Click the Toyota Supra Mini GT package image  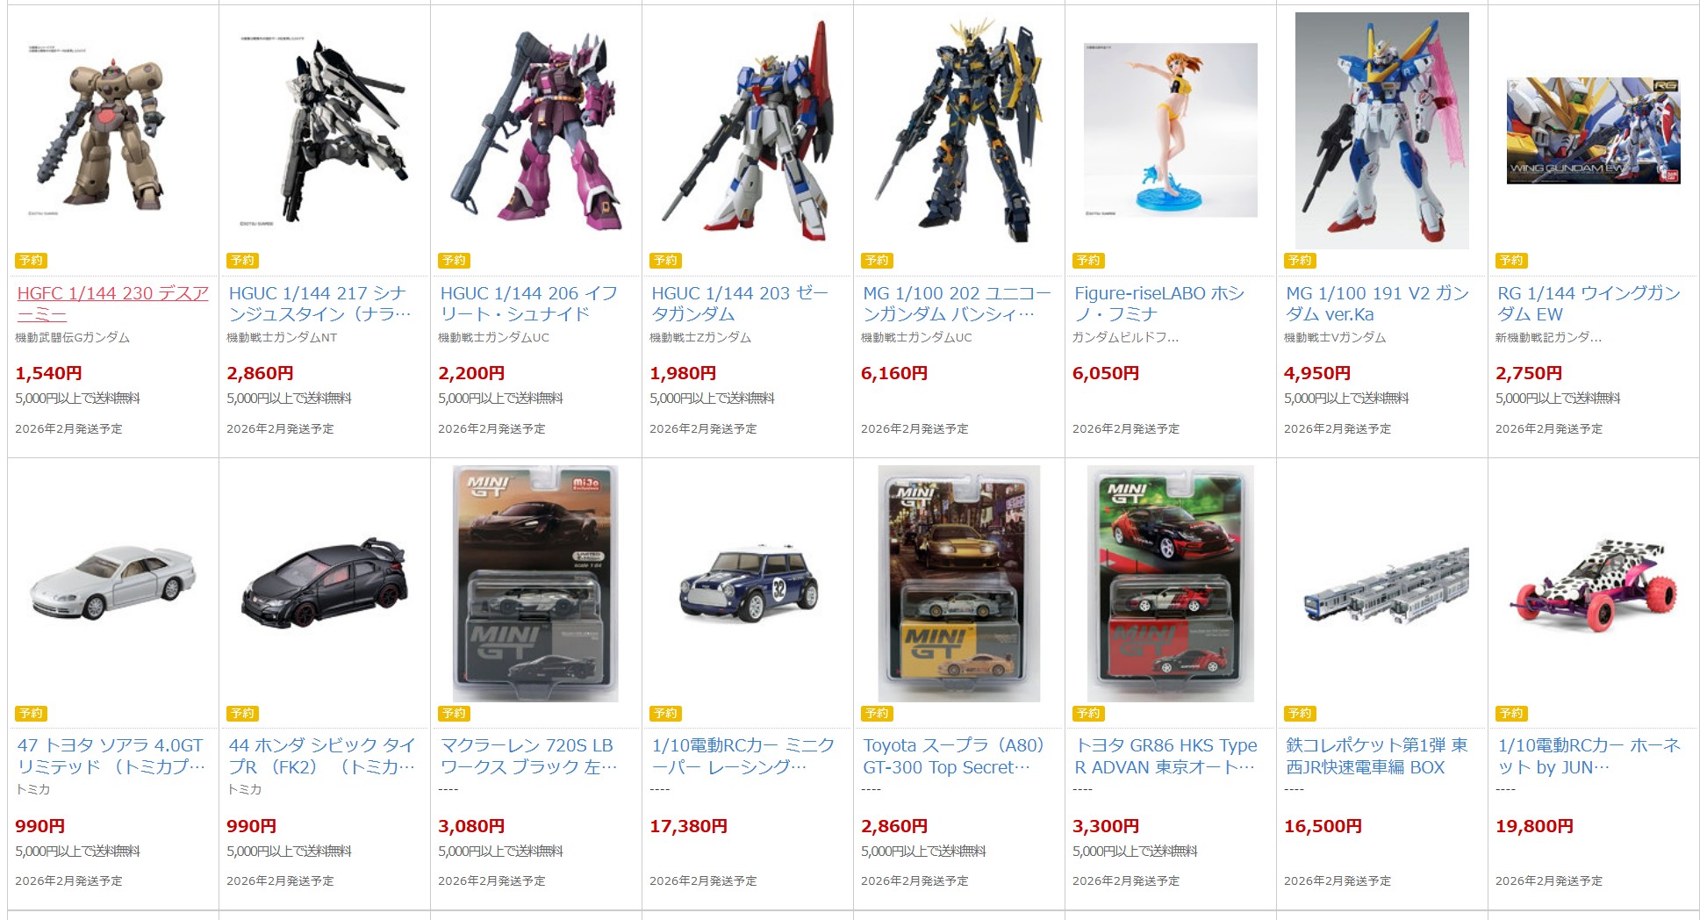(x=958, y=583)
